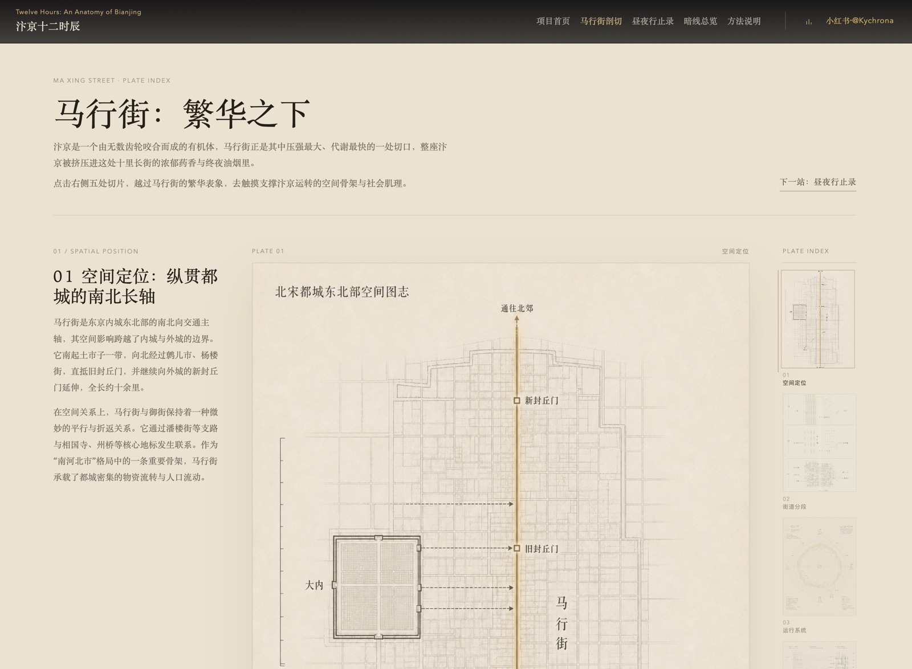Screen dimensions: 912x669
Task: Open 项目首页 navigation link
Action: pyautogui.click(x=553, y=21)
